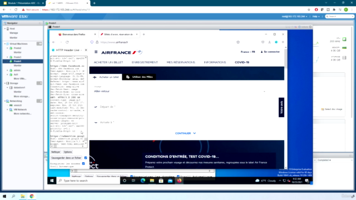Close the HTTP Header Live sidebar
This screenshot has width=356, height=200.
click(x=86, y=50)
